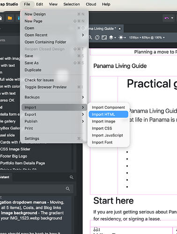Screen dimensions: 177x234
Task: Click the search icon beside assistant tab
Action: tap(72, 177)
